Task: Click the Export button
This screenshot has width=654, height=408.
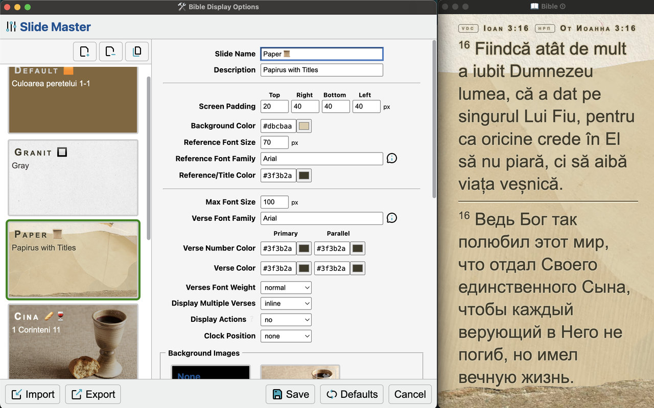Action: click(x=93, y=394)
